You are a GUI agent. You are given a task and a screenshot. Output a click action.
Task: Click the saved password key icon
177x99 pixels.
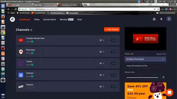(x=155, y=9)
